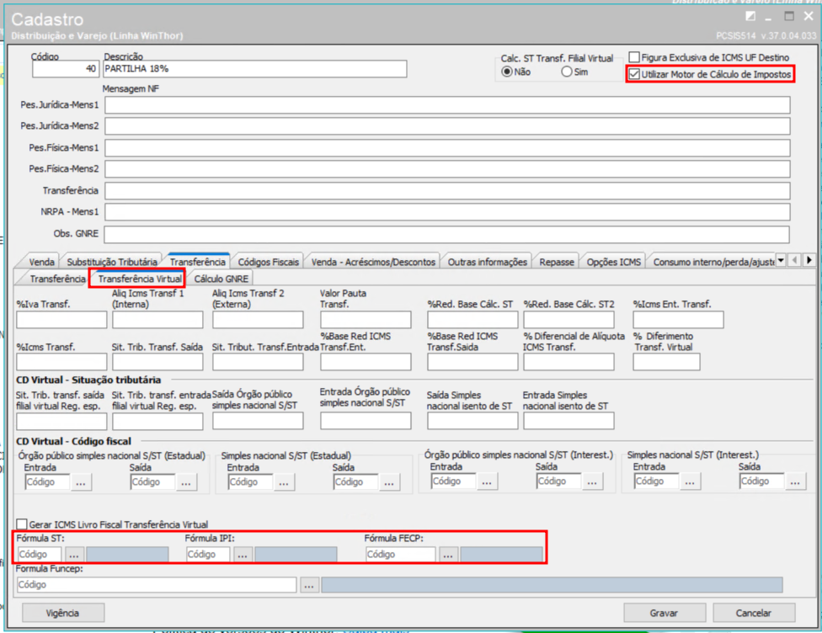The width and height of the screenshot is (822, 633).
Task: Click the Formula Funcep Código input
Action: pos(157,585)
